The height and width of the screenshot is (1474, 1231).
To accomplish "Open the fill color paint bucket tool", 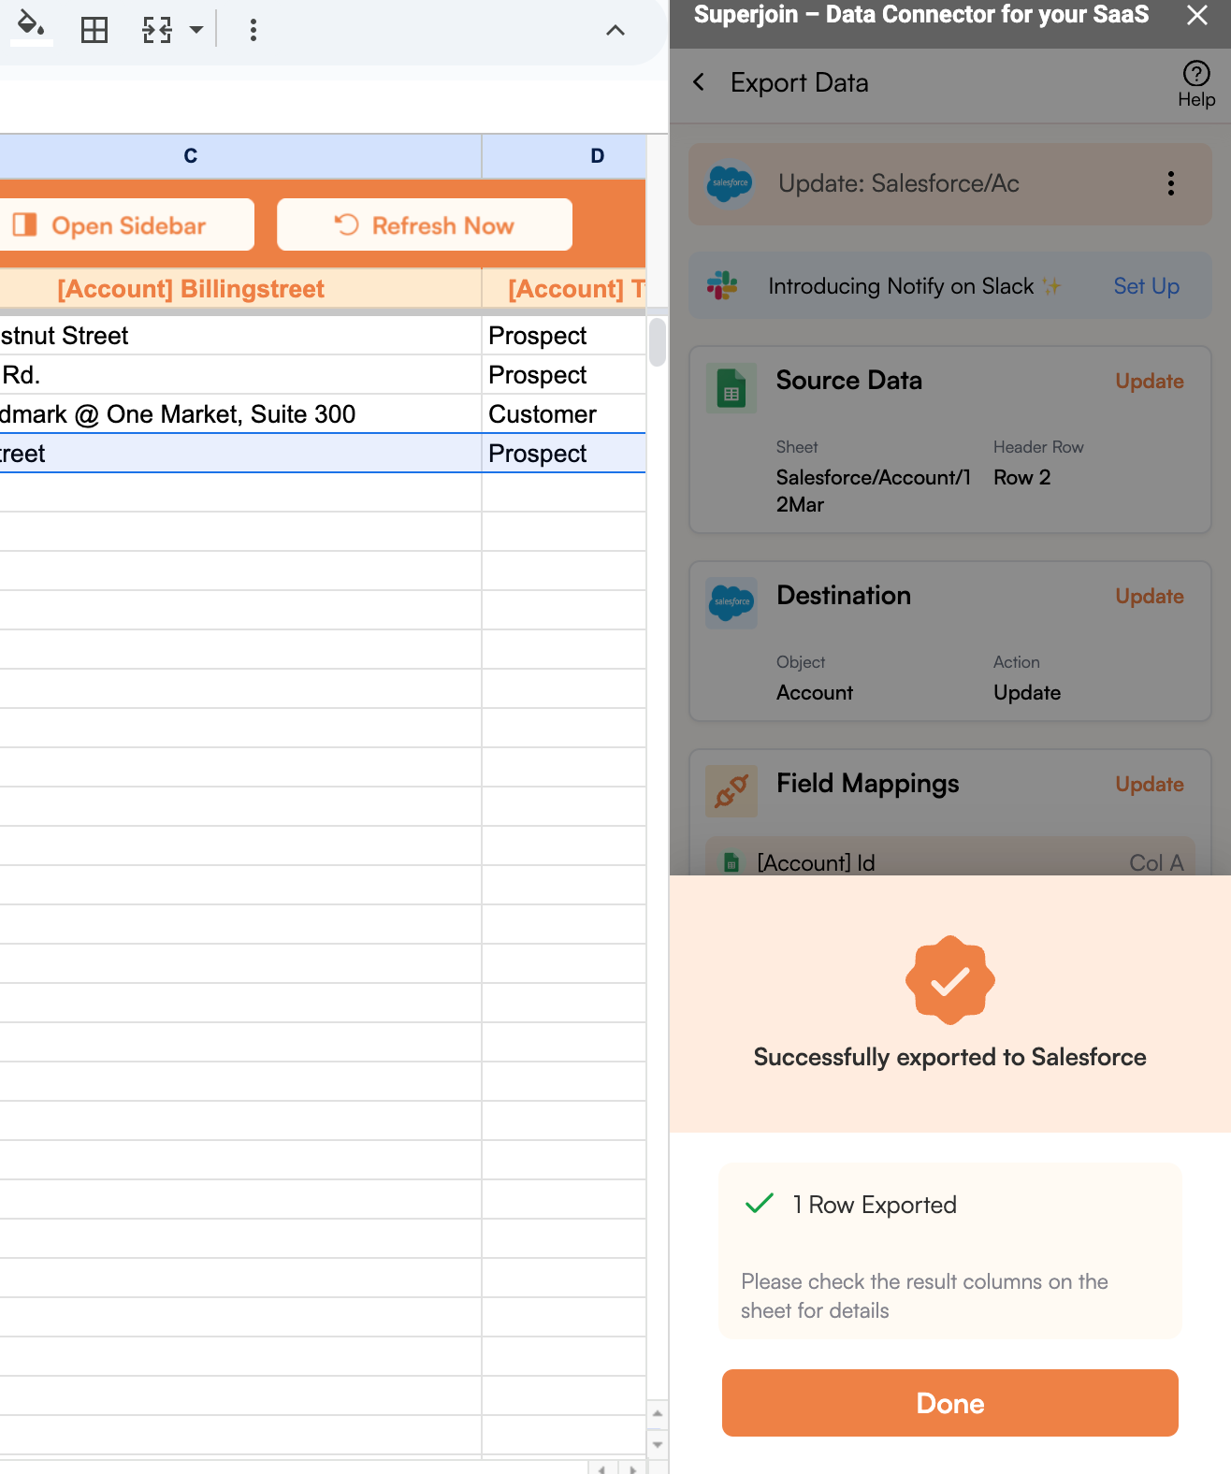I will (31, 26).
